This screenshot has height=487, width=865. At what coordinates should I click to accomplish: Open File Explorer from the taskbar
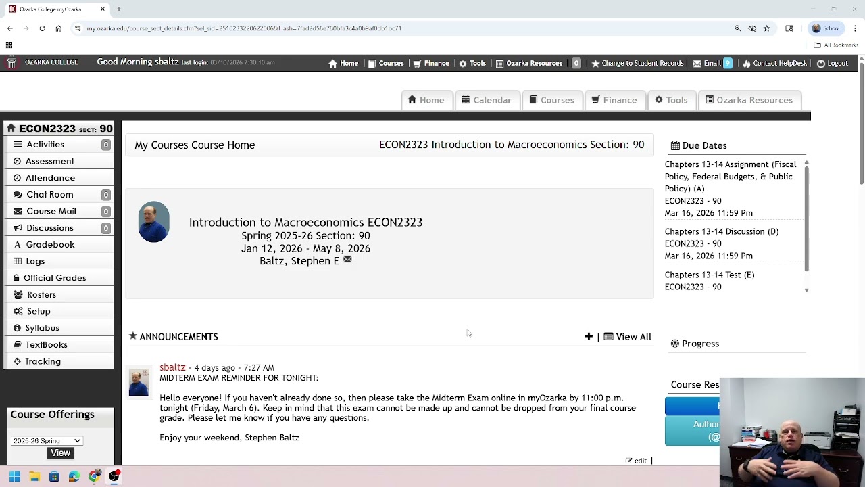click(34, 477)
